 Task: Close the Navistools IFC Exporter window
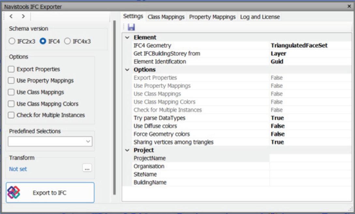click(349, 6)
